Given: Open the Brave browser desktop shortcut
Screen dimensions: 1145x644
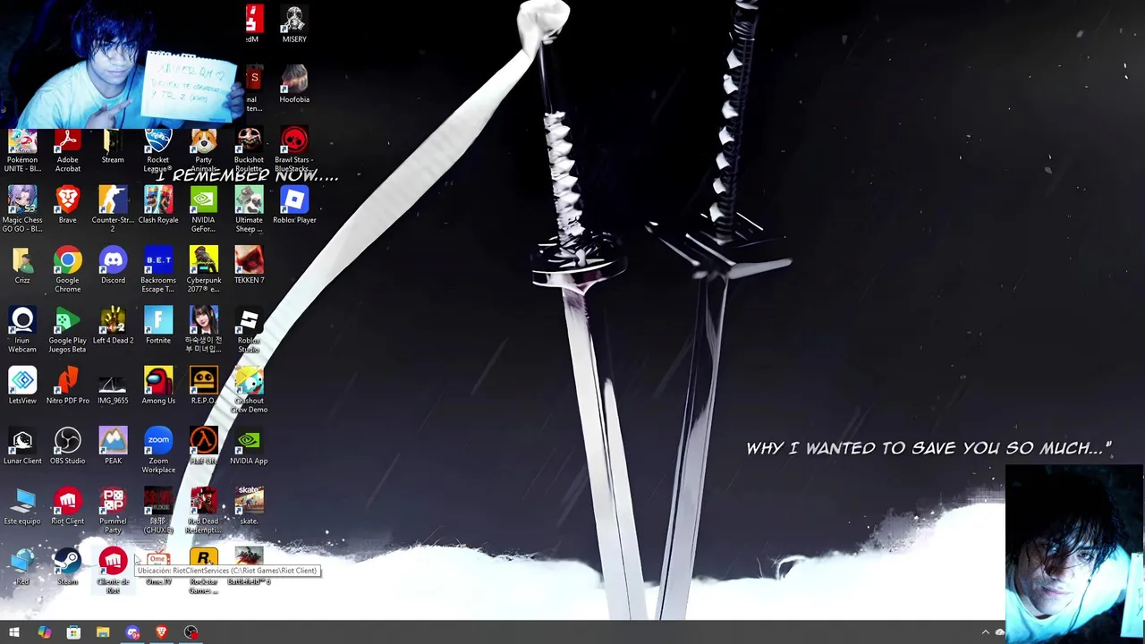Looking at the screenshot, I should (67, 205).
